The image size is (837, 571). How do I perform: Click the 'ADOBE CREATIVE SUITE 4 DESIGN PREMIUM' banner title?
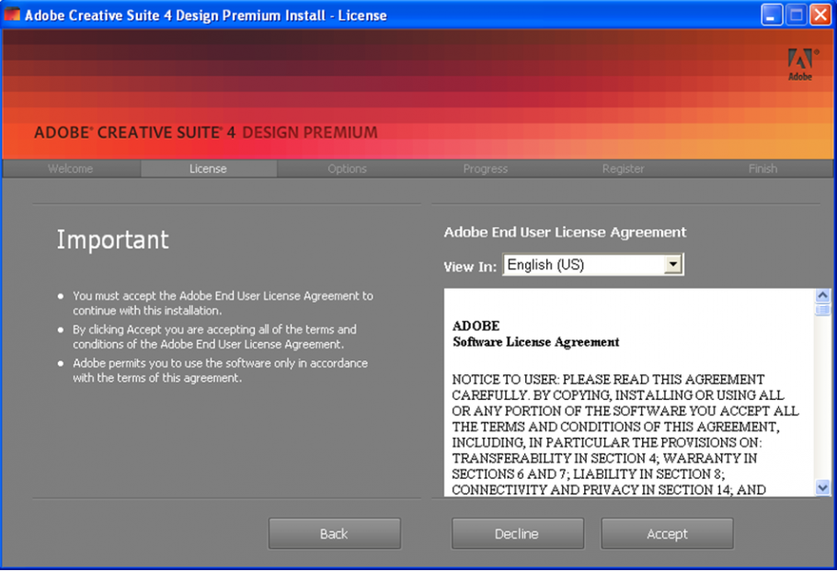[x=206, y=132]
